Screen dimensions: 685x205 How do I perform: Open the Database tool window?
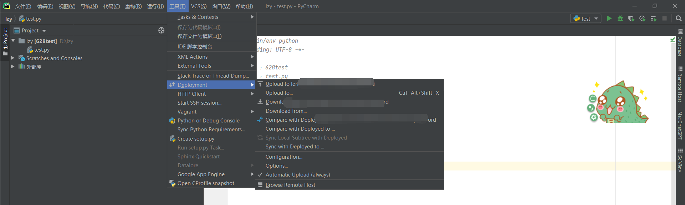(x=680, y=43)
